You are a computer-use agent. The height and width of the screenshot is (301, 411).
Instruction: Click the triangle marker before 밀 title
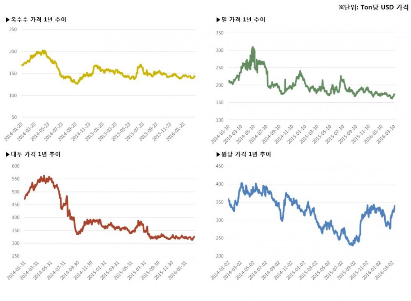tap(218, 20)
